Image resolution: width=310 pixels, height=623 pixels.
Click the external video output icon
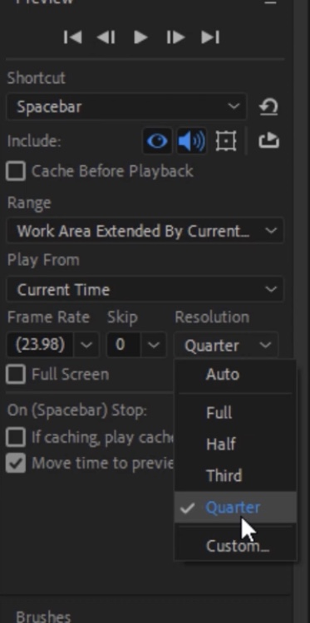pos(269,140)
